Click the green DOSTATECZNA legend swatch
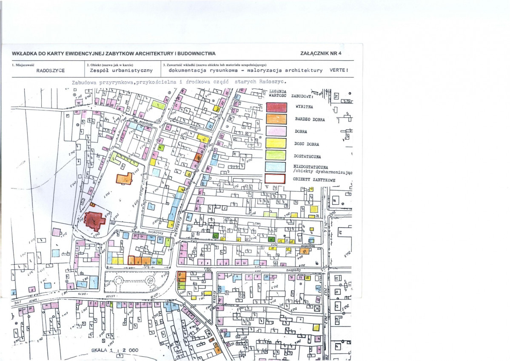Viewport: 510px width, 361px height. (276, 155)
